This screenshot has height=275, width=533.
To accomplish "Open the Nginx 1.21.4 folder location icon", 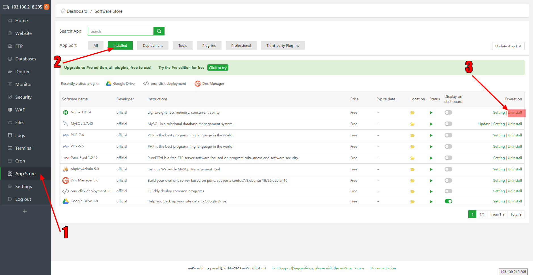I will 412,113.
